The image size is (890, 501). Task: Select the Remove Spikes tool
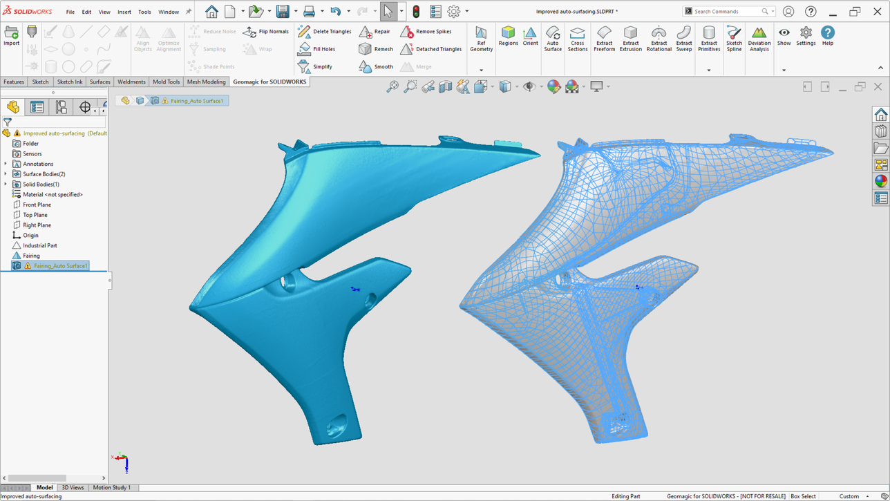[x=426, y=32]
